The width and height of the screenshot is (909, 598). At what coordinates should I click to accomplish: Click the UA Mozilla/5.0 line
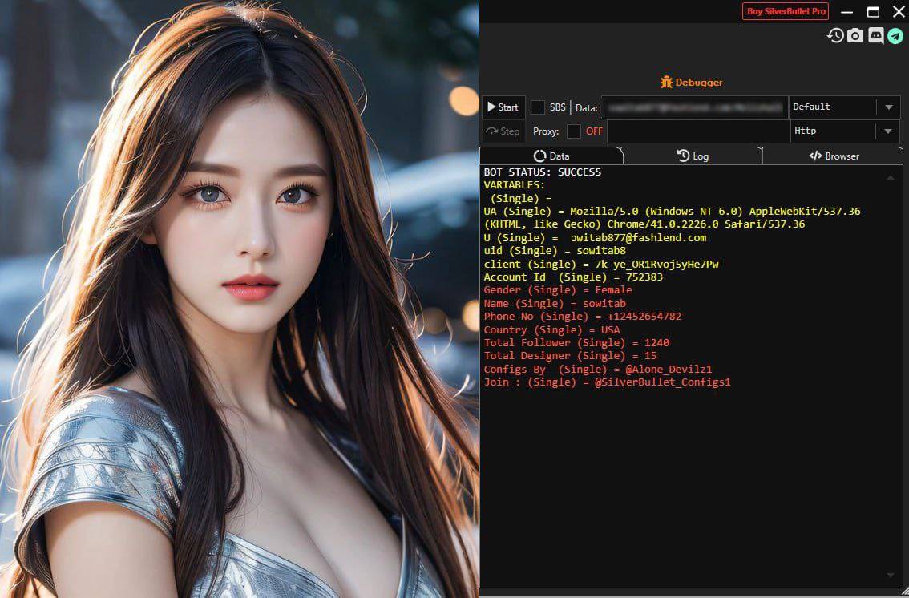tap(672, 218)
